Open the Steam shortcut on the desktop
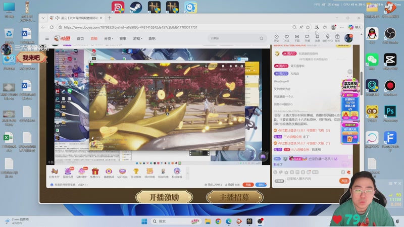404x227 pixels. pos(136,7)
